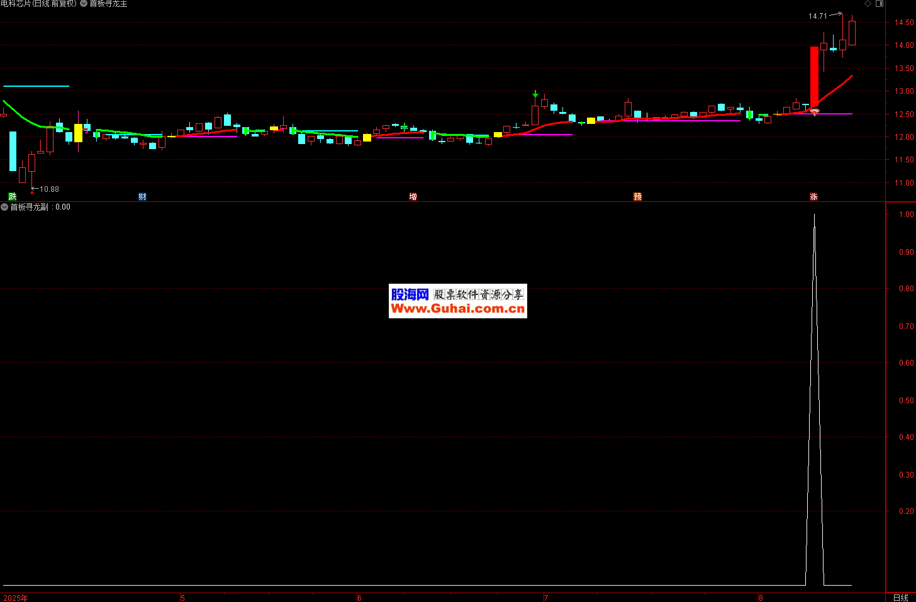916x602 pixels.
Task: Click the red 增 event marker
Action: [x=413, y=197]
